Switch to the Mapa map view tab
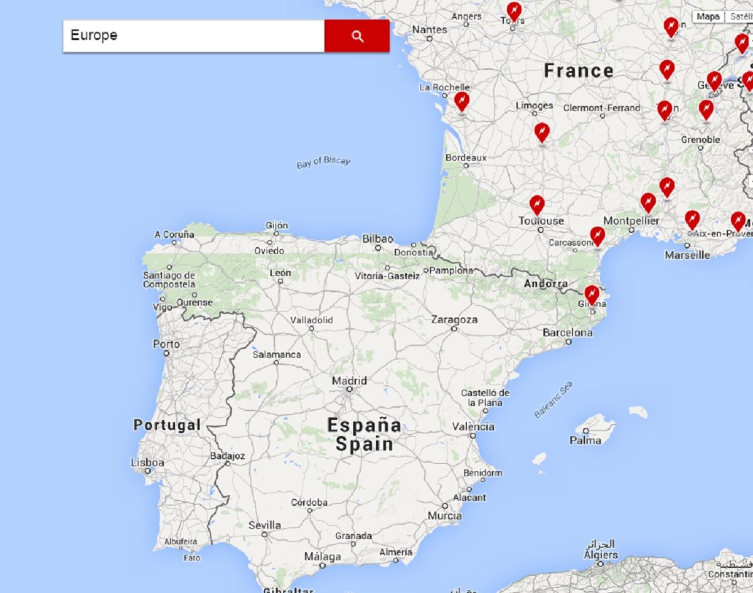The height and width of the screenshot is (593, 753). click(708, 17)
